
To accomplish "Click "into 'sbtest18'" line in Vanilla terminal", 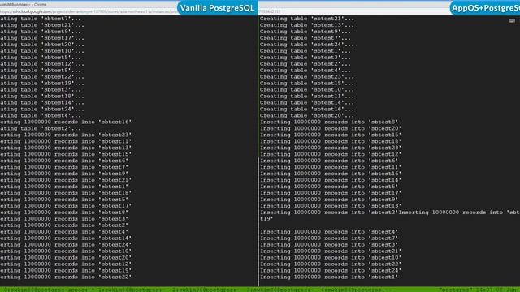I will [66, 193].
